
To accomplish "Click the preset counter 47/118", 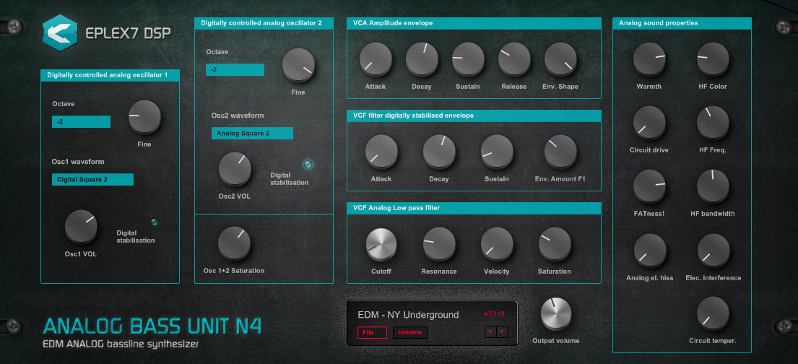I will 494,313.
